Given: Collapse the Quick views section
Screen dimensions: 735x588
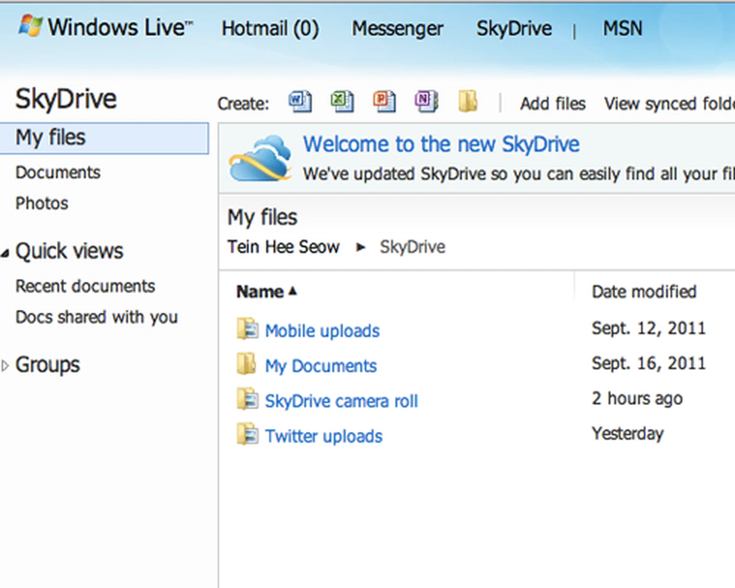Looking at the screenshot, I should click(x=5, y=253).
